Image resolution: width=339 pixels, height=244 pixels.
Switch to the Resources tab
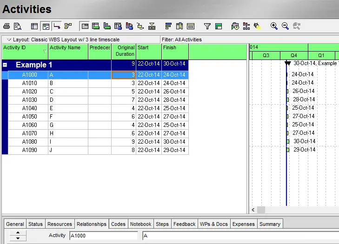(x=60, y=224)
